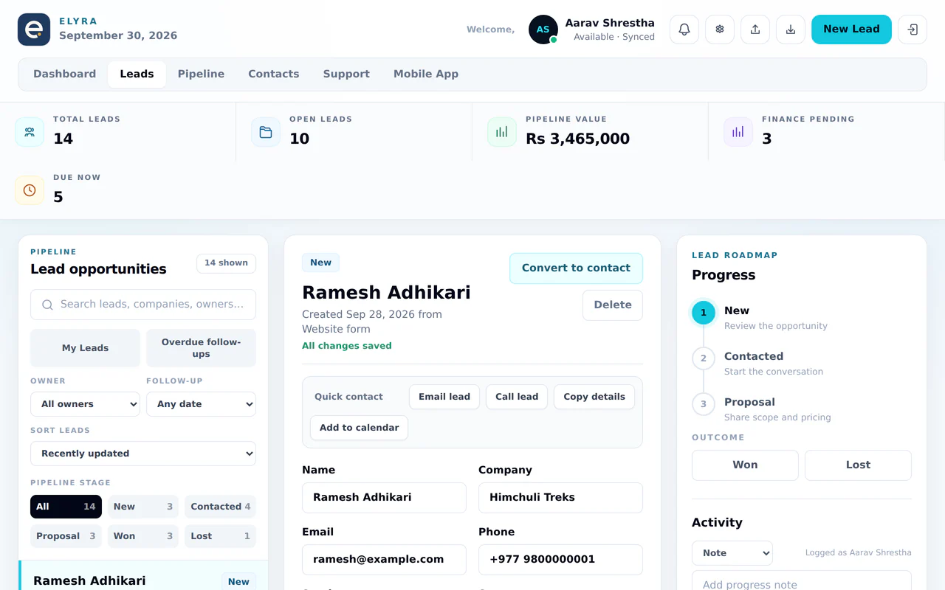Screen dimensions: 945x590
Task: Filter pipeline stage by Lost
Action: (x=220, y=536)
